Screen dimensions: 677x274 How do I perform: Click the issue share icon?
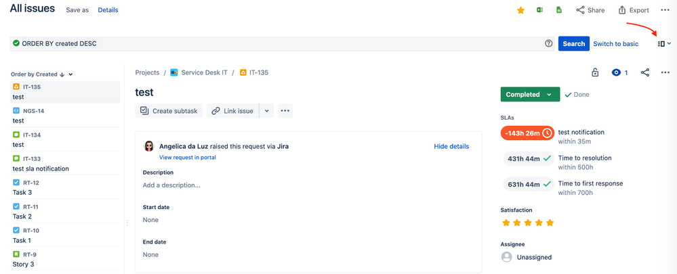[645, 72]
